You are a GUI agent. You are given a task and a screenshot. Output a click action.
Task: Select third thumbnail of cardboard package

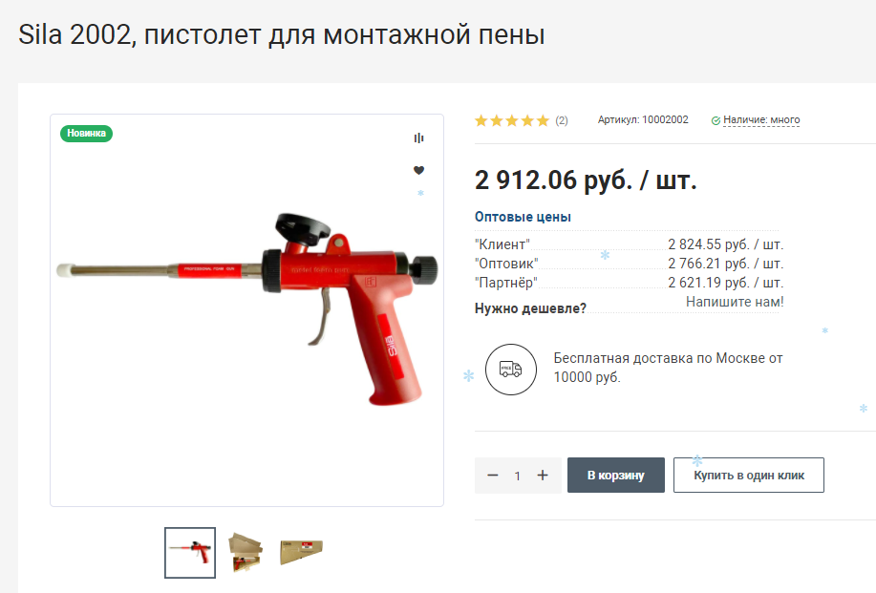(x=302, y=553)
